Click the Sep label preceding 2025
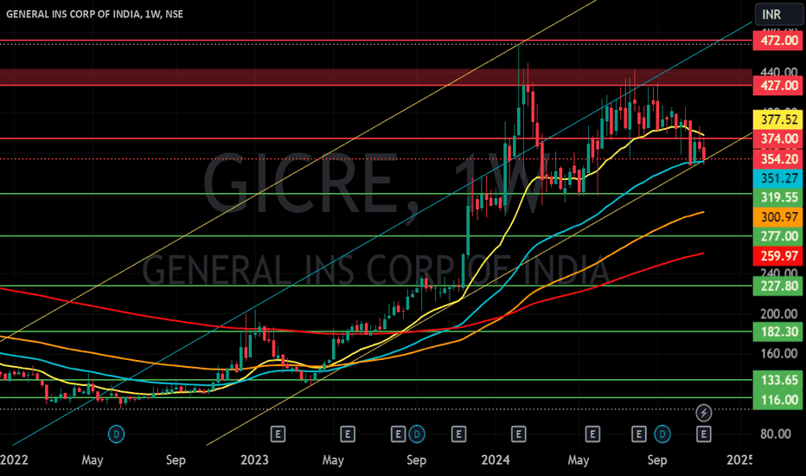Screen dimensions: 806x476 point(657,460)
